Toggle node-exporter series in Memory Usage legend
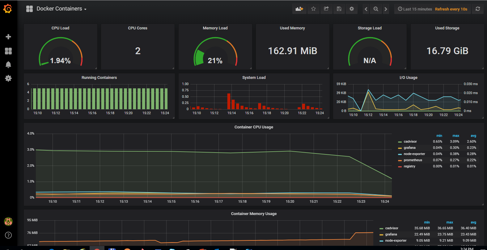This screenshot has height=250, width=487. pos(396,240)
